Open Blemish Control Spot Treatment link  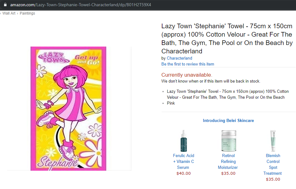pyautogui.click(x=273, y=164)
